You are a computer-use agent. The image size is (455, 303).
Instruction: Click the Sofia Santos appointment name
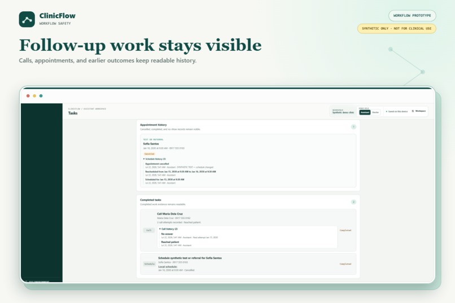click(x=151, y=144)
